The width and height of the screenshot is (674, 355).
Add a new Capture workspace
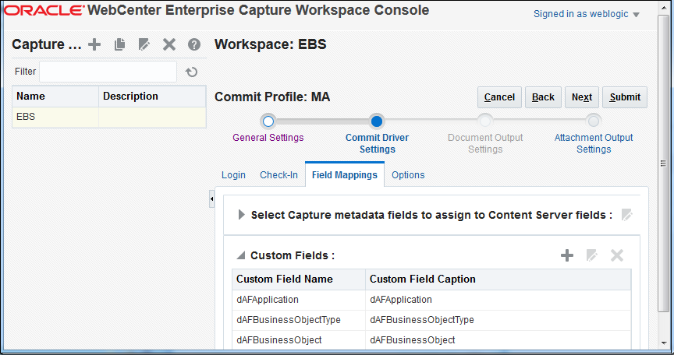click(94, 45)
